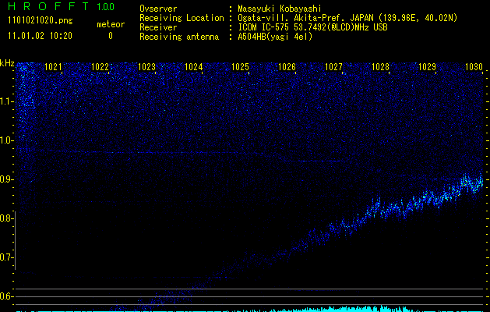Click ICOM IC-575 53.7492 MHz USB text

coord(313,27)
